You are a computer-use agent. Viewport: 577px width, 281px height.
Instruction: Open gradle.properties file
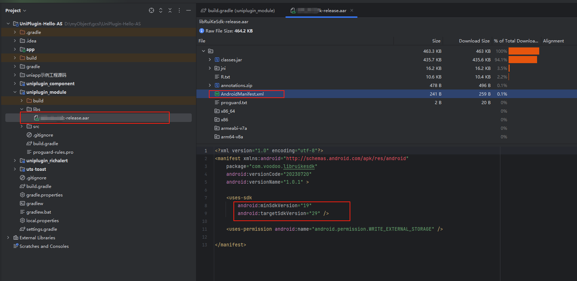pyautogui.click(x=45, y=195)
